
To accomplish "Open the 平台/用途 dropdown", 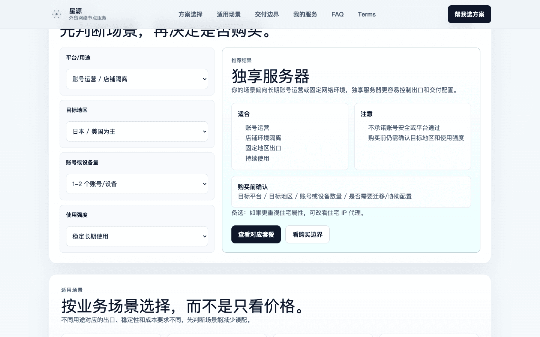I will coord(137,79).
